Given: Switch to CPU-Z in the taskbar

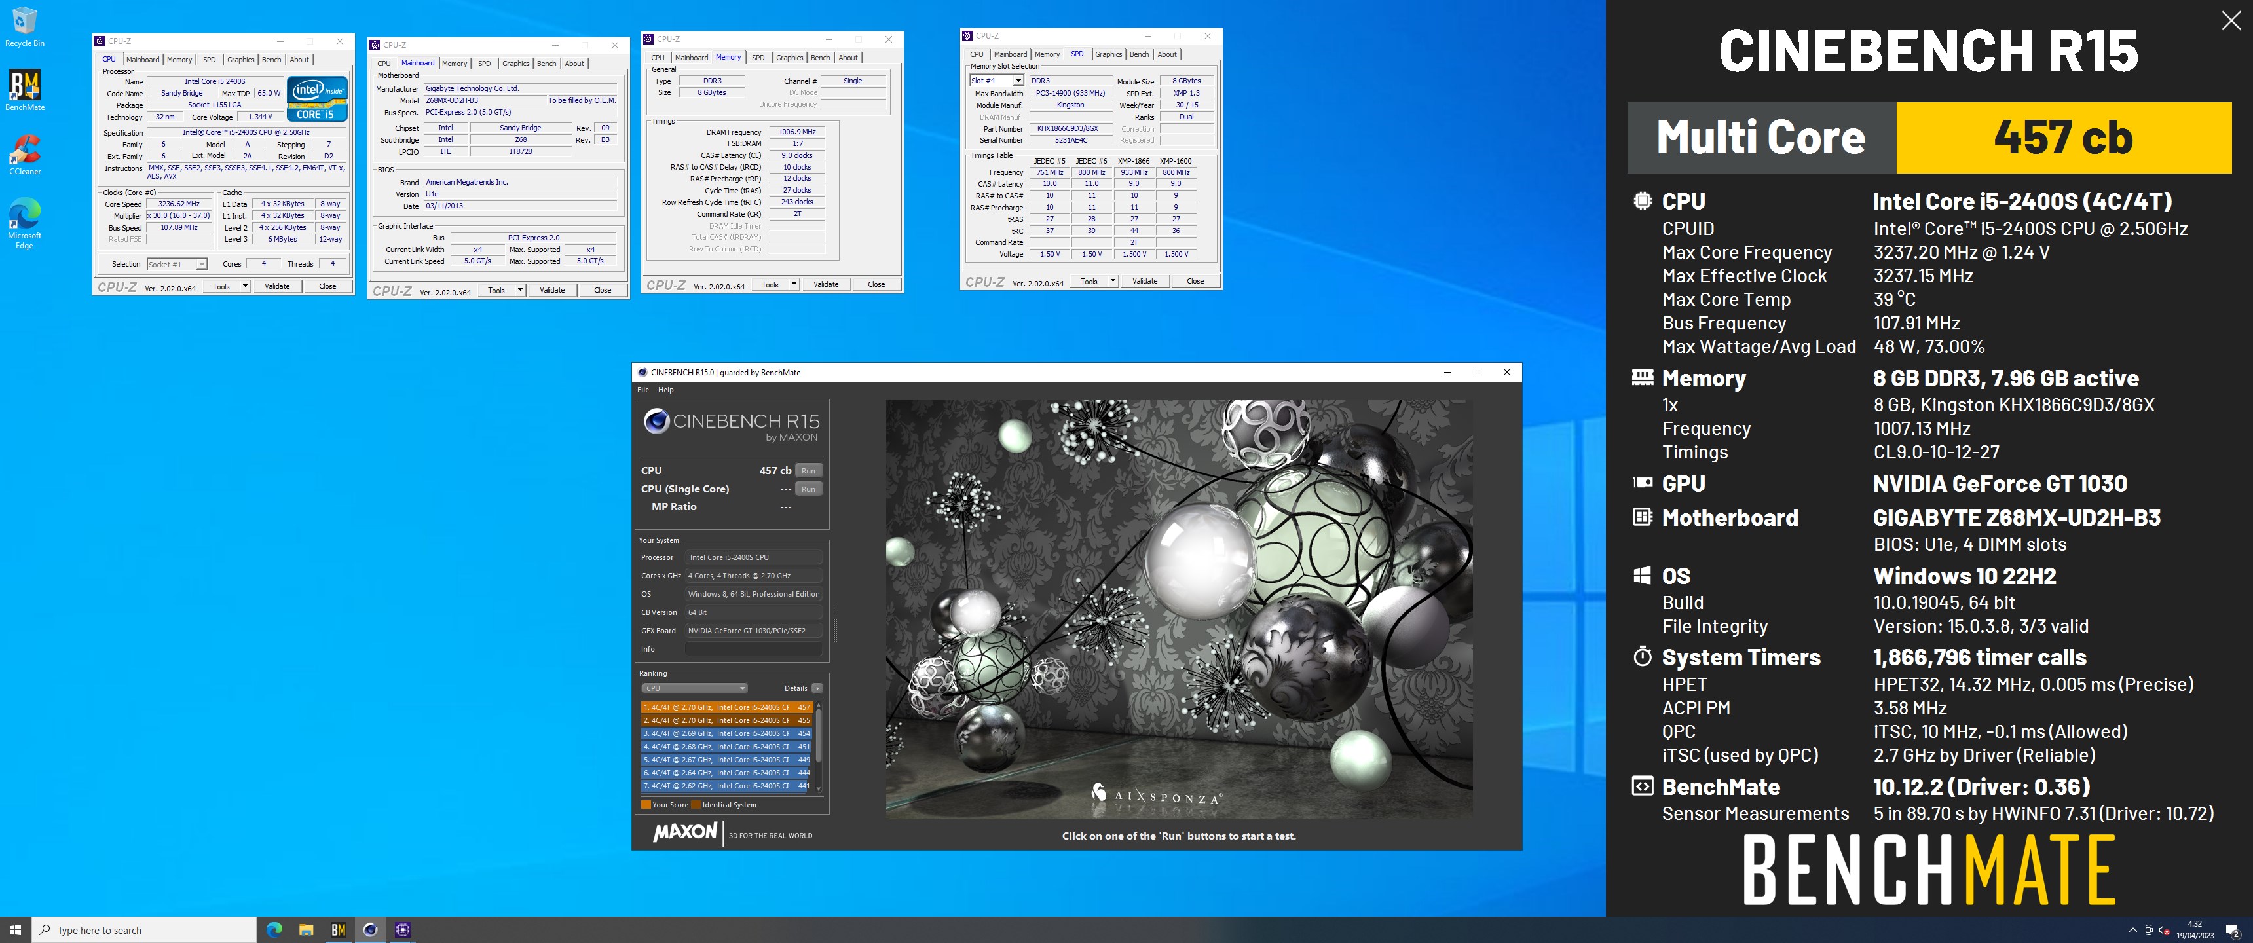Looking at the screenshot, I should tap(402, 930).
